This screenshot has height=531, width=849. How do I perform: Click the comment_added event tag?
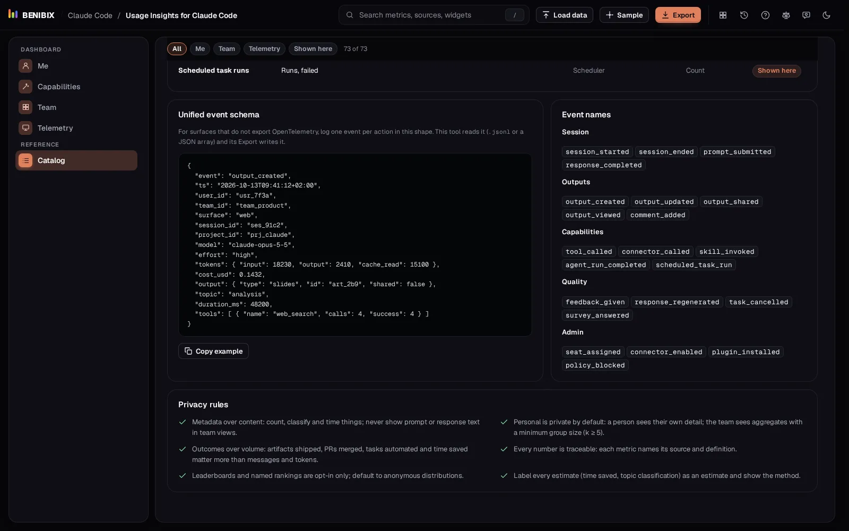[658, 215]
